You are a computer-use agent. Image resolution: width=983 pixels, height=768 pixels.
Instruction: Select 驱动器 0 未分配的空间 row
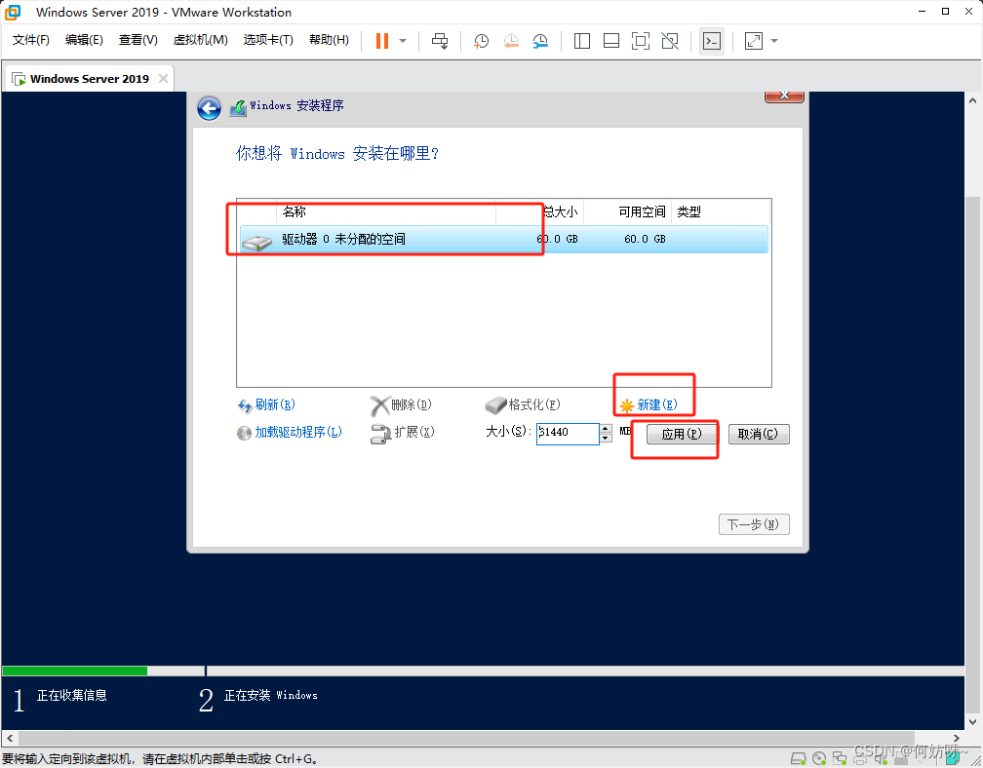point(503,240)
